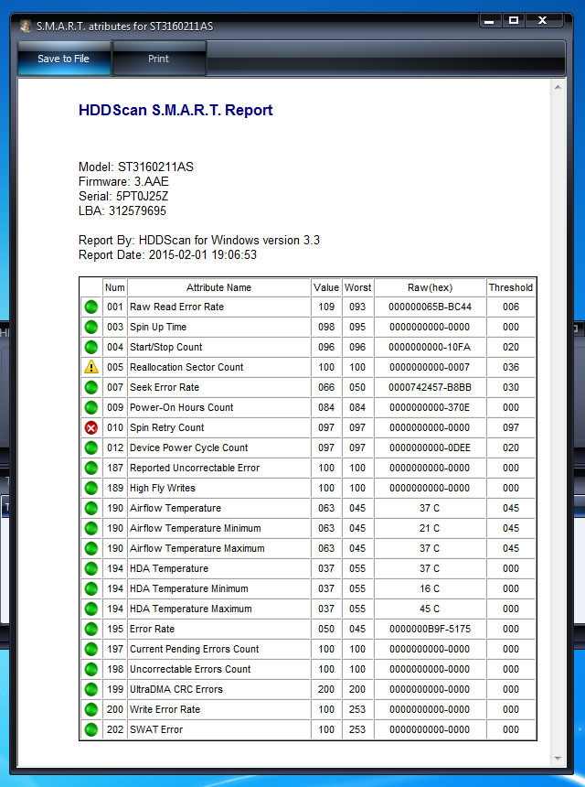Click the SWAT Error attribute name
This screenshot has width=585, height=787.
[x=156, y=729]
